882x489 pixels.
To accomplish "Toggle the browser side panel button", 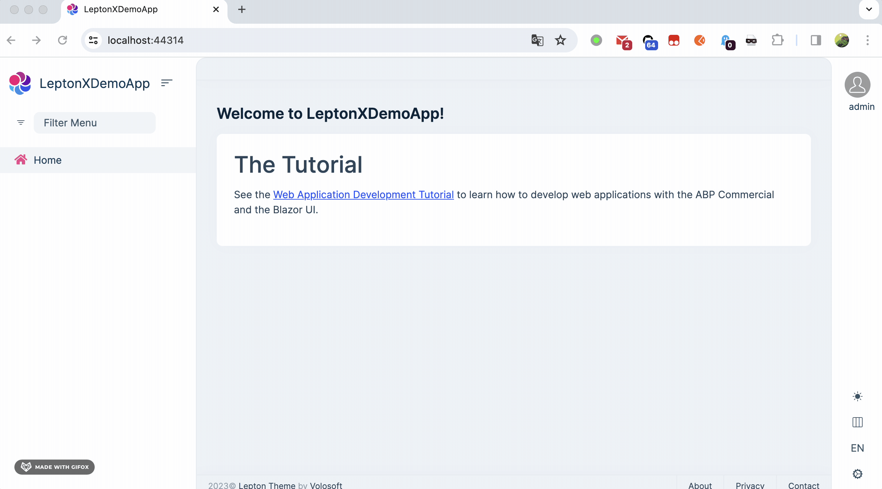I will pos(816,40).
